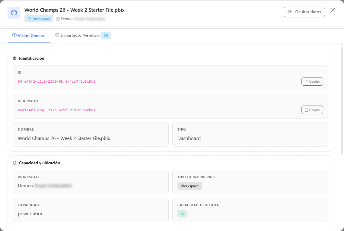
Task: Click the cube dashboard icon in header
Action: pyautogui.click(x=14, y=13)
